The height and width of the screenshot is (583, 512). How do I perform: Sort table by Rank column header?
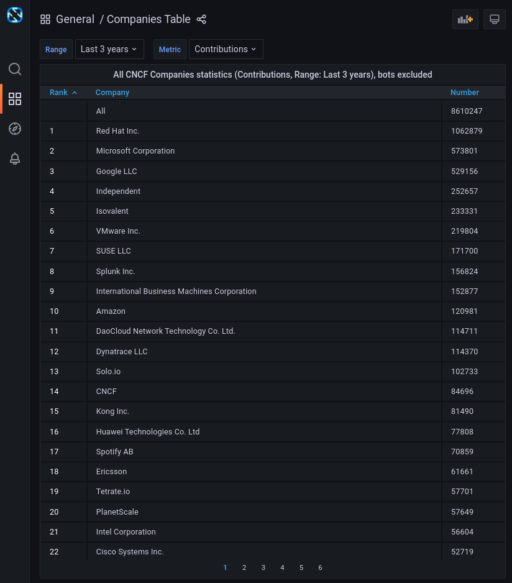(x=63, y=93)
